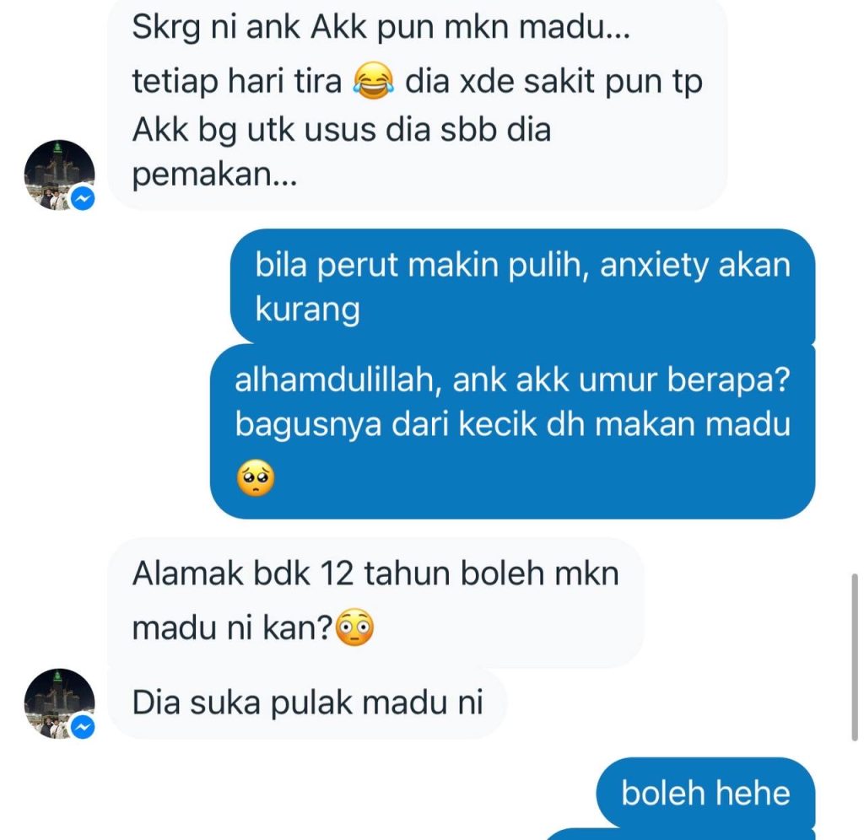Screen dimensions: 864x840
Task: Select the 'boleh hehe' reply bubble
Action: (705, 793)
